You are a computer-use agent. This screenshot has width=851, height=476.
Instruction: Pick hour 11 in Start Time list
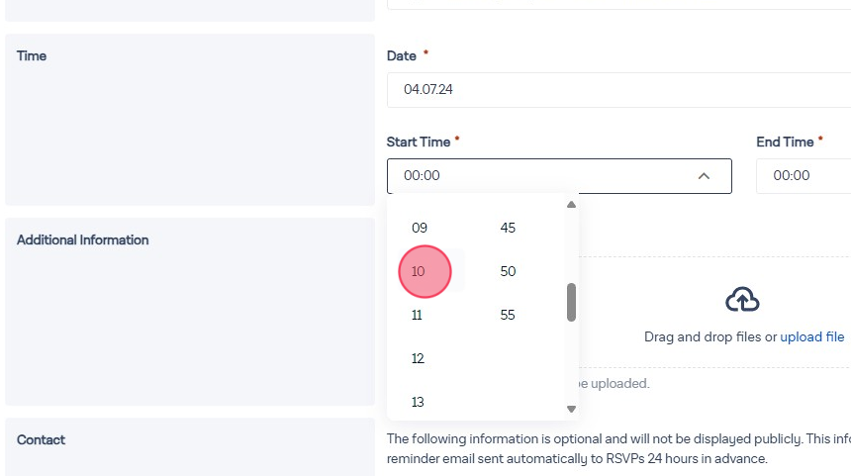coord(418,315)
